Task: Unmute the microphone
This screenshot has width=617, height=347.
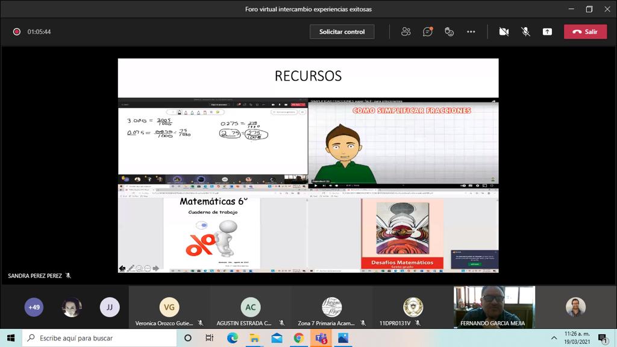Action: coord(525,32)
